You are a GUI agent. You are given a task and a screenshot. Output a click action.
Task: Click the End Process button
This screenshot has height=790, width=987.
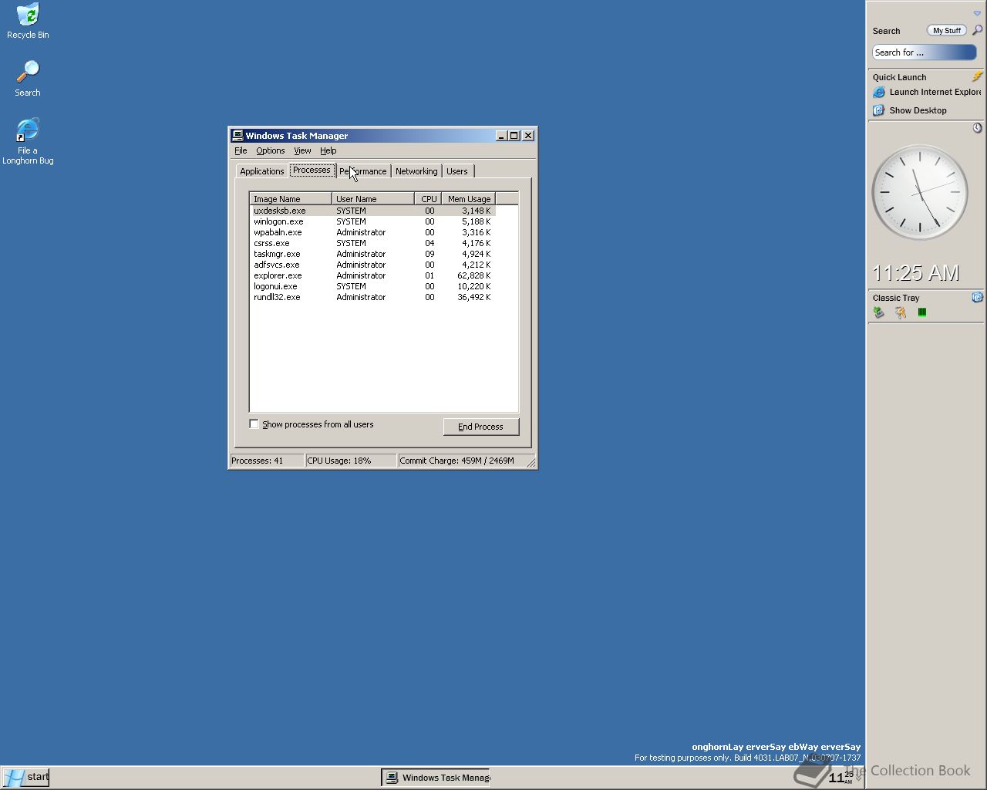click(x=481, y=427)
